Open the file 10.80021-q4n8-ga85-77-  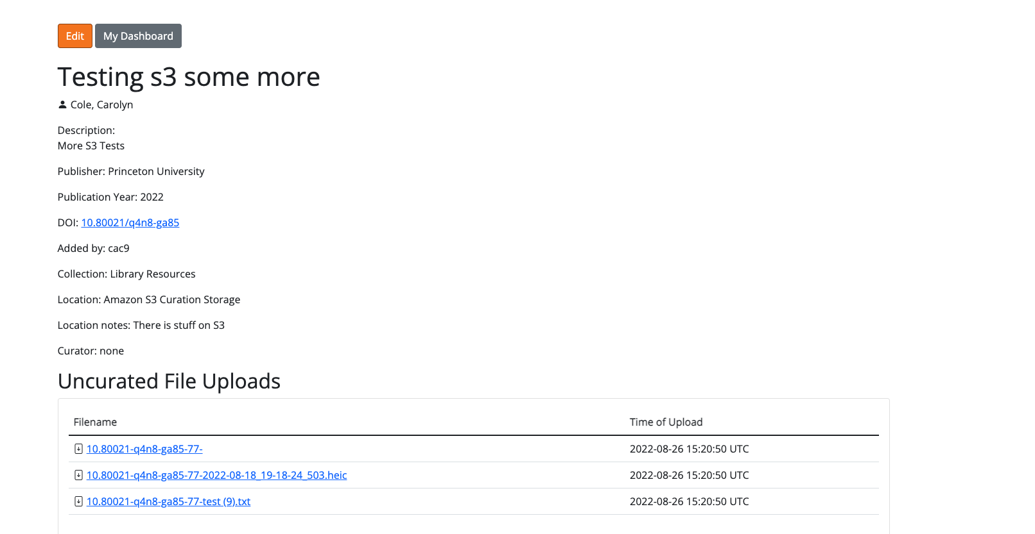[144, 449]
